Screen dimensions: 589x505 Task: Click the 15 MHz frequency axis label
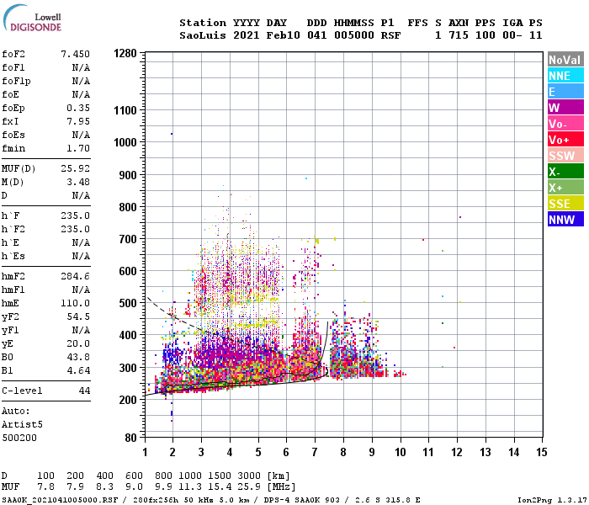tap(542, 453)
